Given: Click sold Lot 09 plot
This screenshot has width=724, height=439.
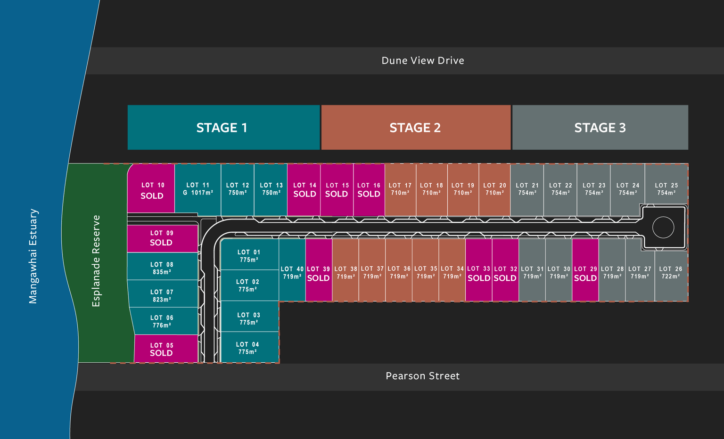Looking at the screenshot, I should [162, 238].
